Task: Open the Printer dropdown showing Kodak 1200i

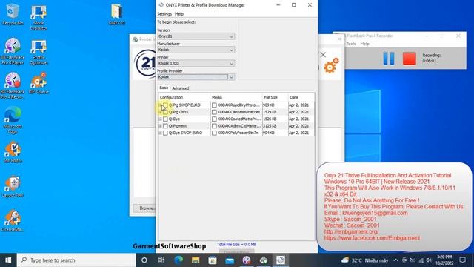Action: coord(196,63)
